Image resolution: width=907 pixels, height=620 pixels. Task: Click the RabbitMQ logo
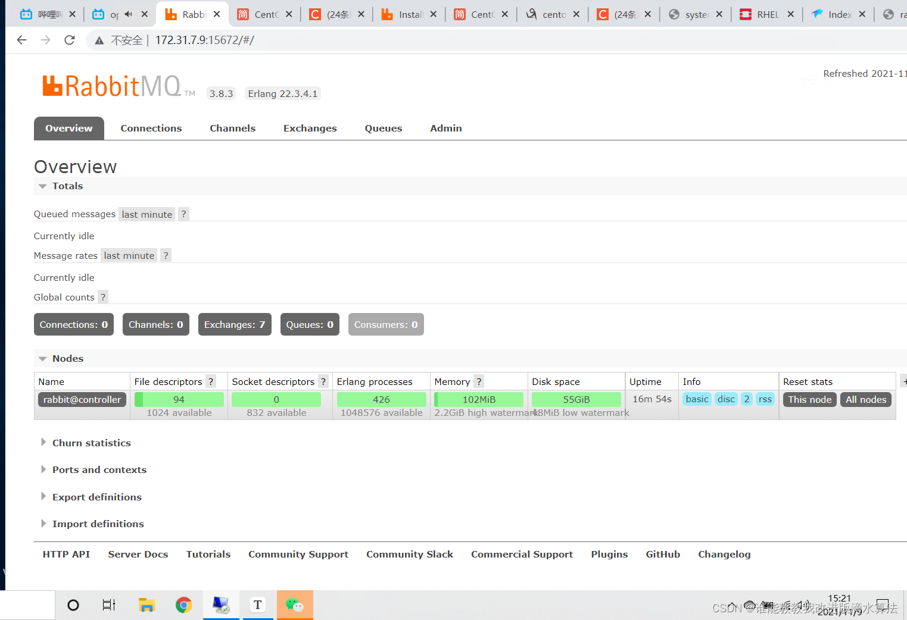coord(119,86)
